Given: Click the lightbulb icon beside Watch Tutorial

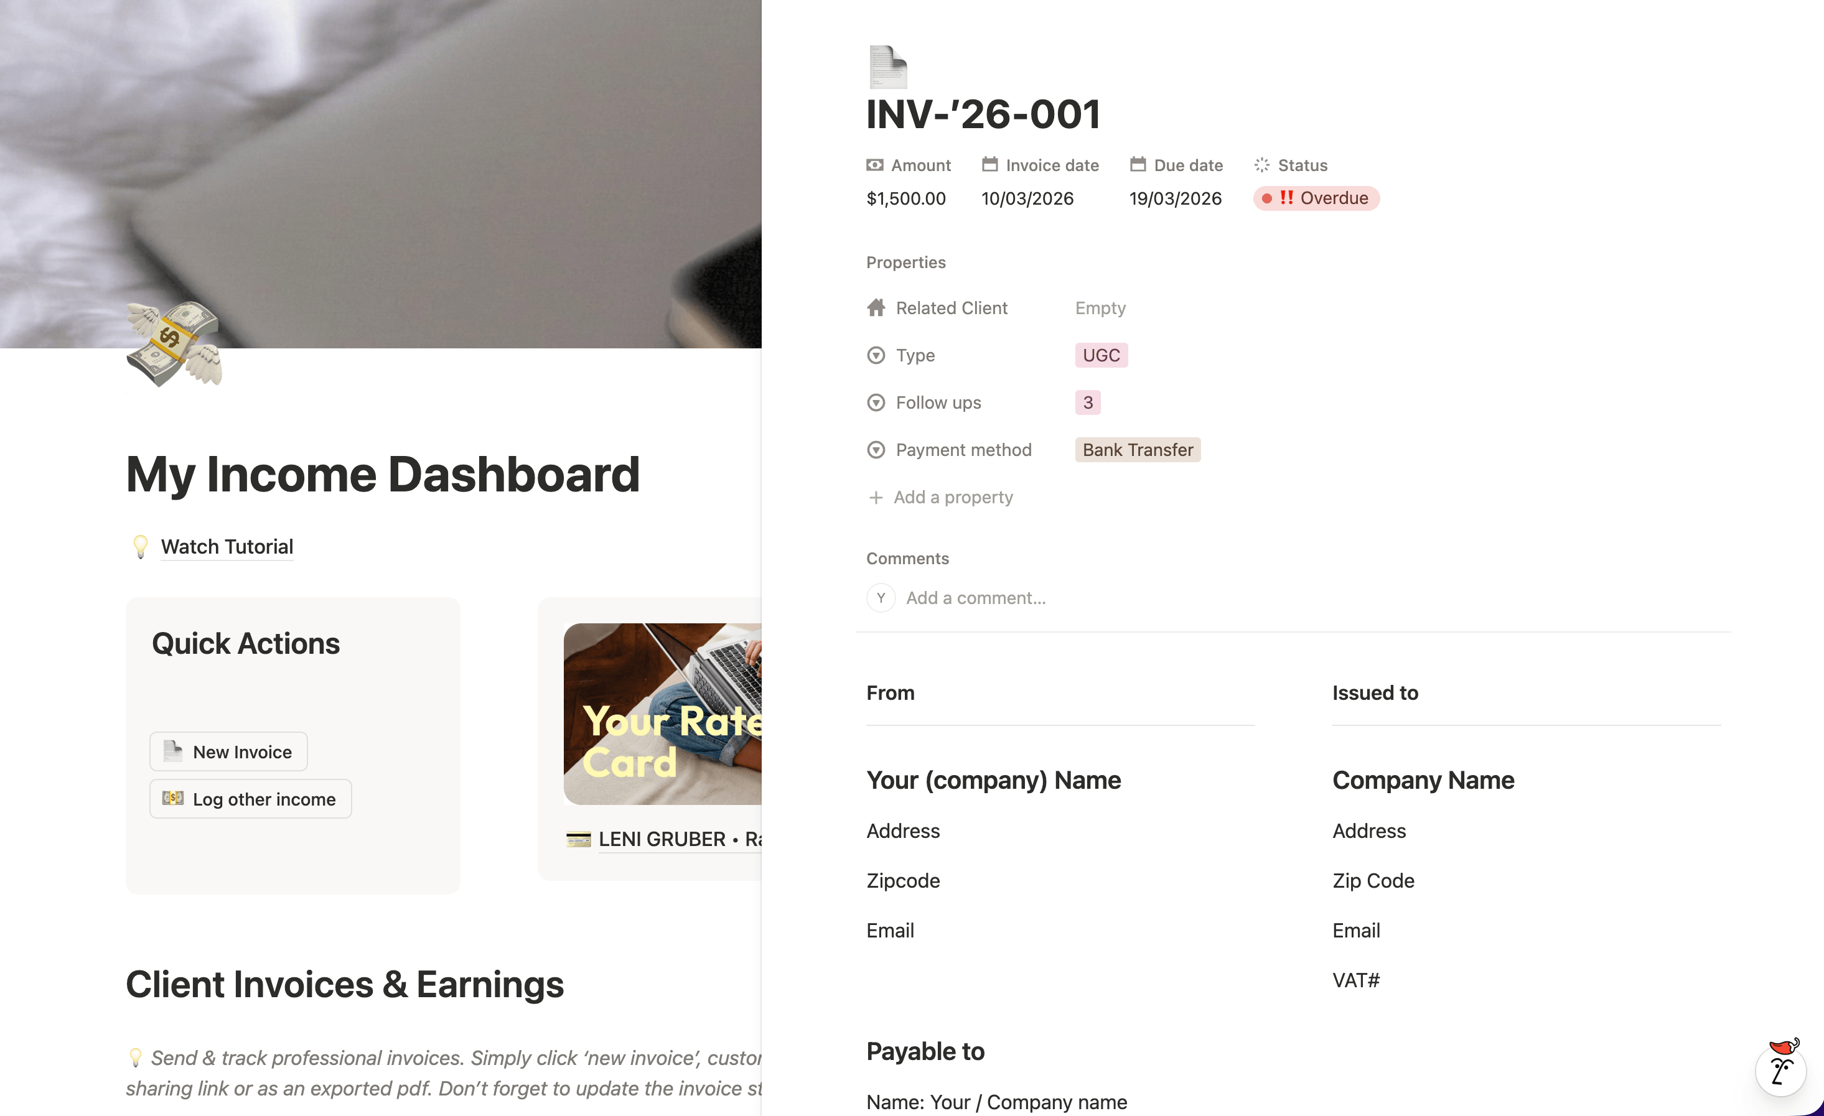Looking at the screenshot, I should [140, 547].
